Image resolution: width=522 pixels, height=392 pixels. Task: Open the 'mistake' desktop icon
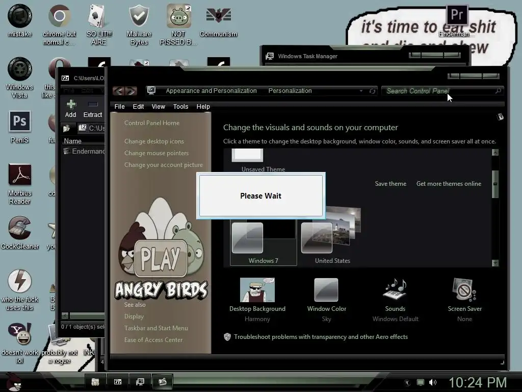coord(20,20)
